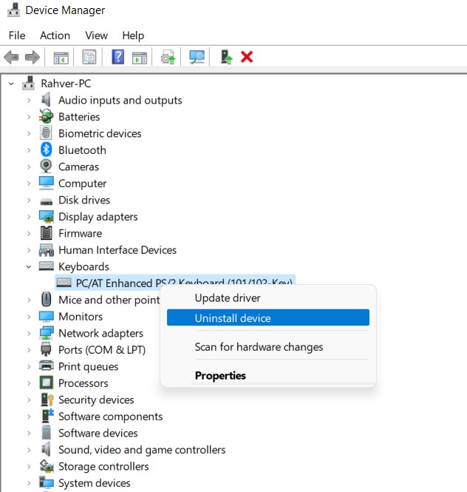Select the Disk drives label
The height and width of the screenshot is (492, 467).
[84, 200]
